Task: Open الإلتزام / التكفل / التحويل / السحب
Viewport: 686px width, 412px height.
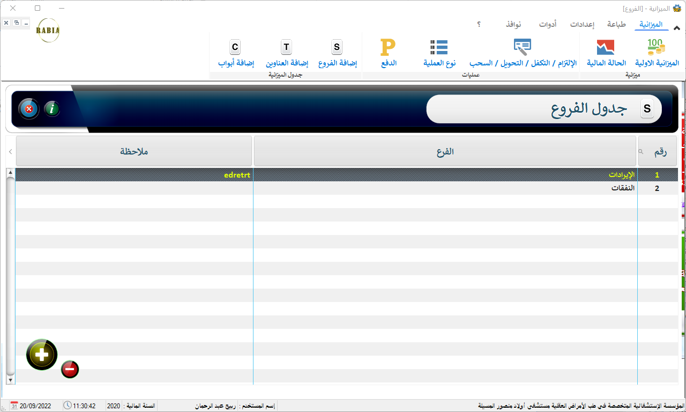Action: point(523,48)
